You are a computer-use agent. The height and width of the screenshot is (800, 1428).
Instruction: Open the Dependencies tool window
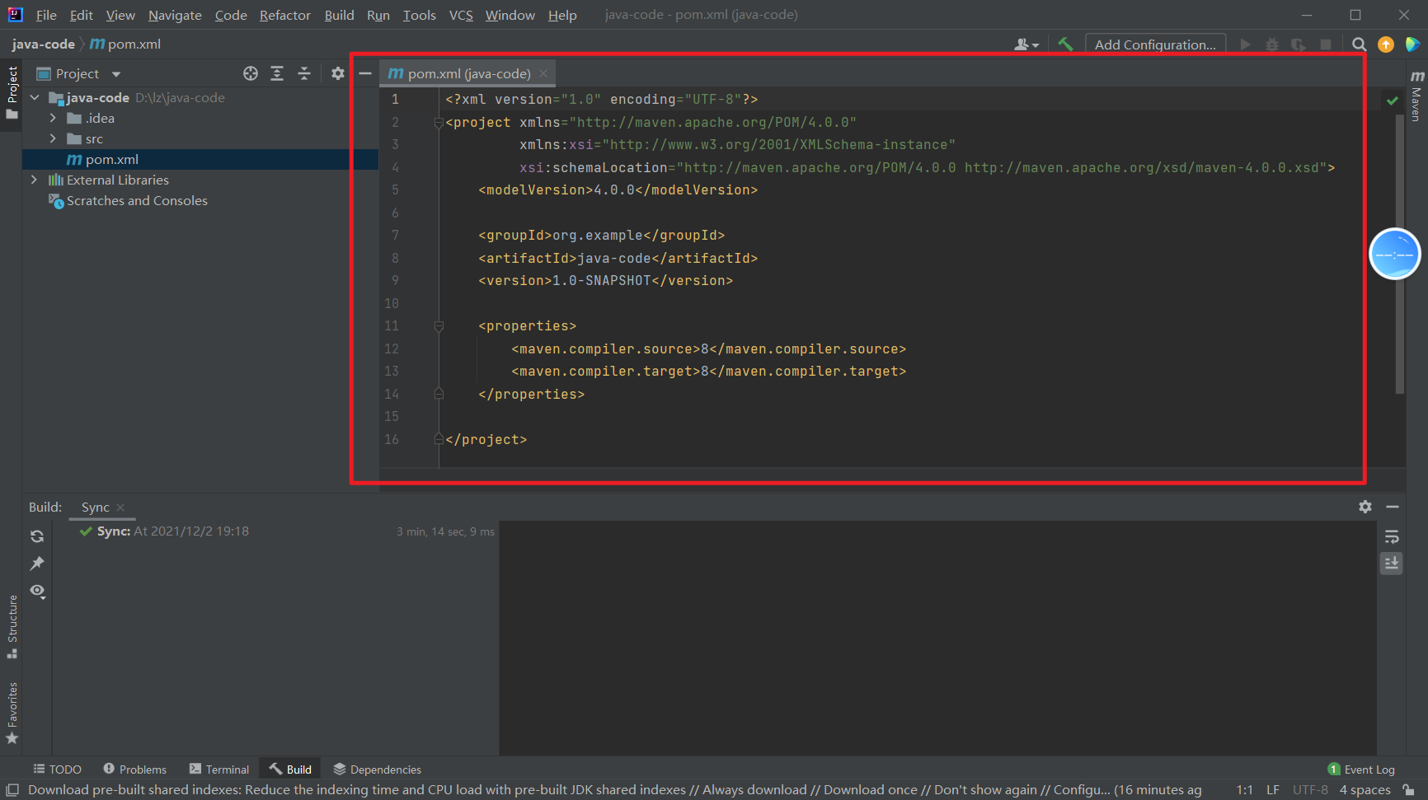point(378,769)
